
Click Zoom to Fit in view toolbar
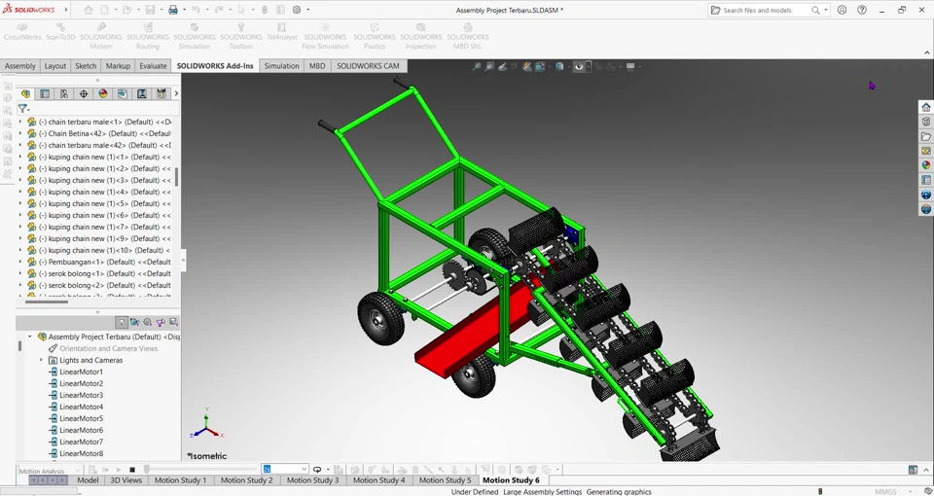(477, 67)
